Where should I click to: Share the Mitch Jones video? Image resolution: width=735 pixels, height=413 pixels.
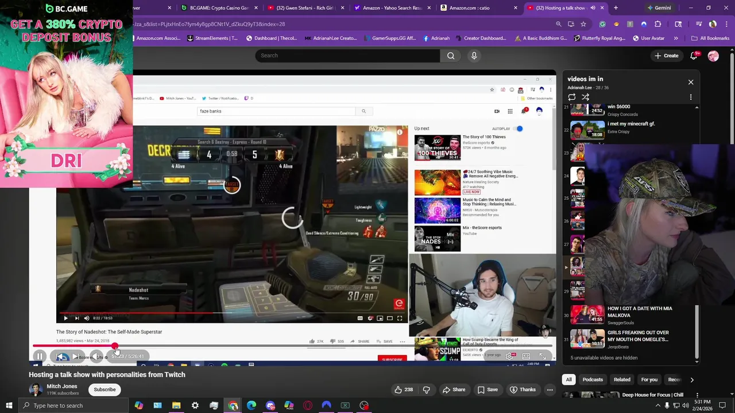[454, 389]
